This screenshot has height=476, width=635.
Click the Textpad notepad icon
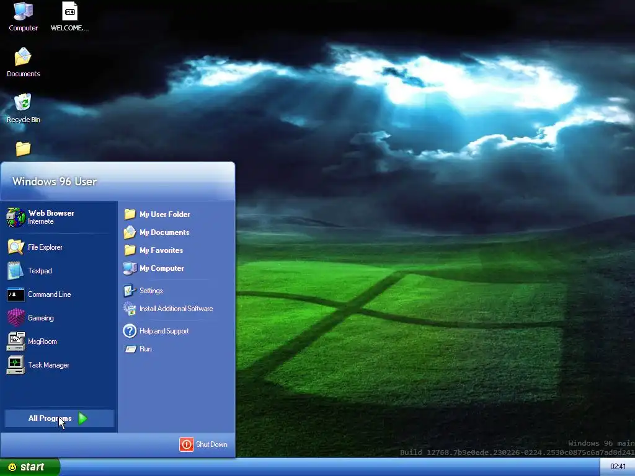(x=16, y=270)
